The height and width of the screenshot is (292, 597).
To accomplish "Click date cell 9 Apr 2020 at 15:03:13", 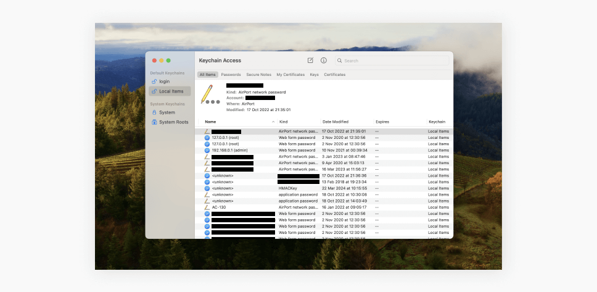I will coord(344,163).
